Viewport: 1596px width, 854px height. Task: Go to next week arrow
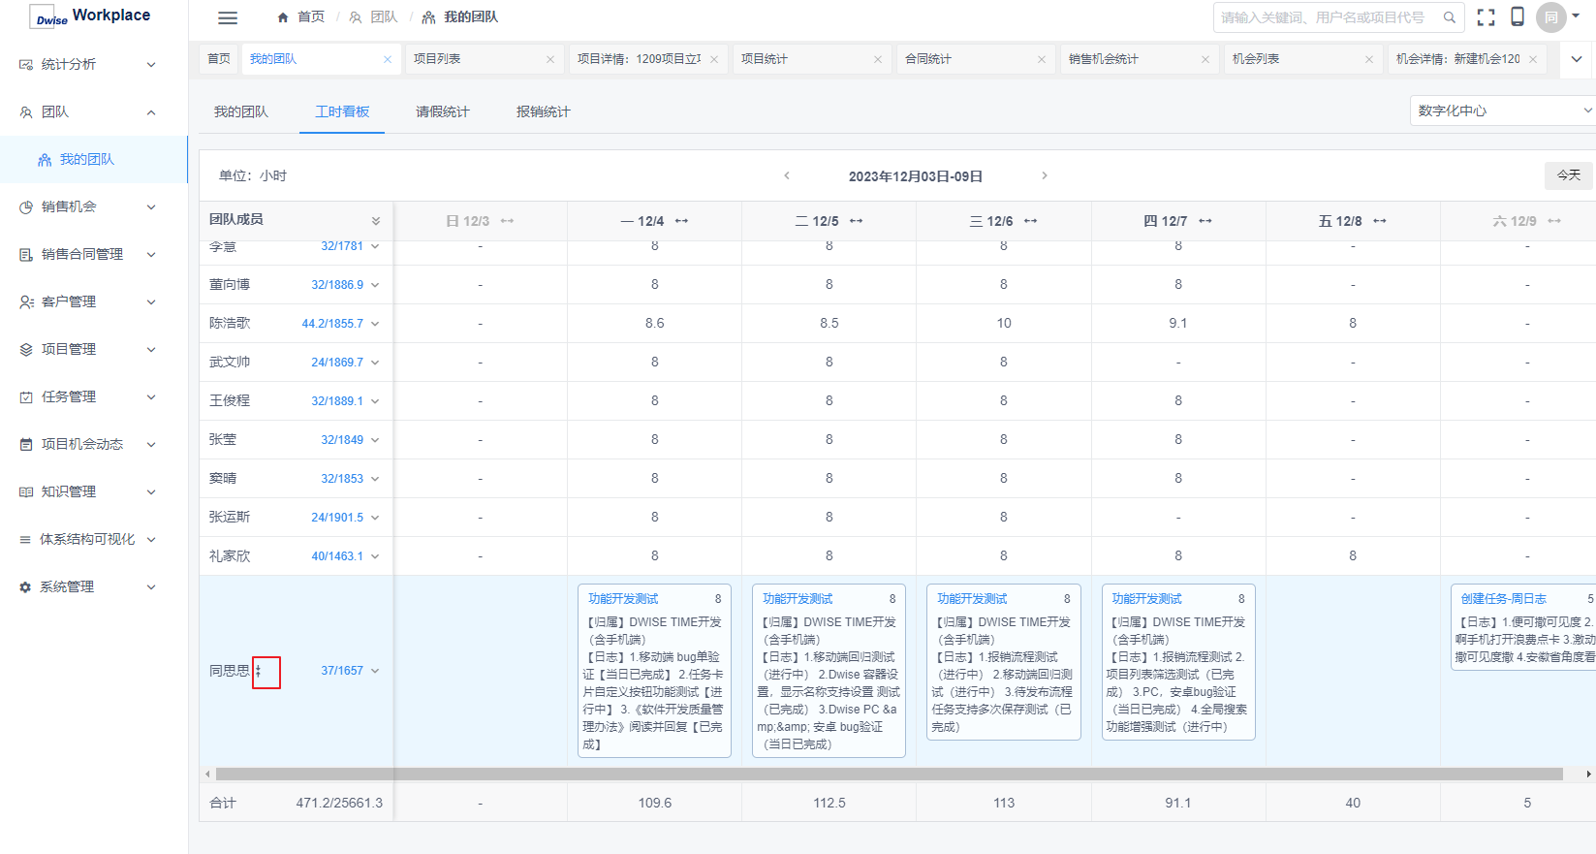coord(1044,175)
